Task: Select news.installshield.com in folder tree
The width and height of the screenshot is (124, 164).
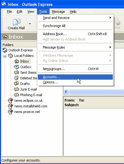Action: point(31,106)
